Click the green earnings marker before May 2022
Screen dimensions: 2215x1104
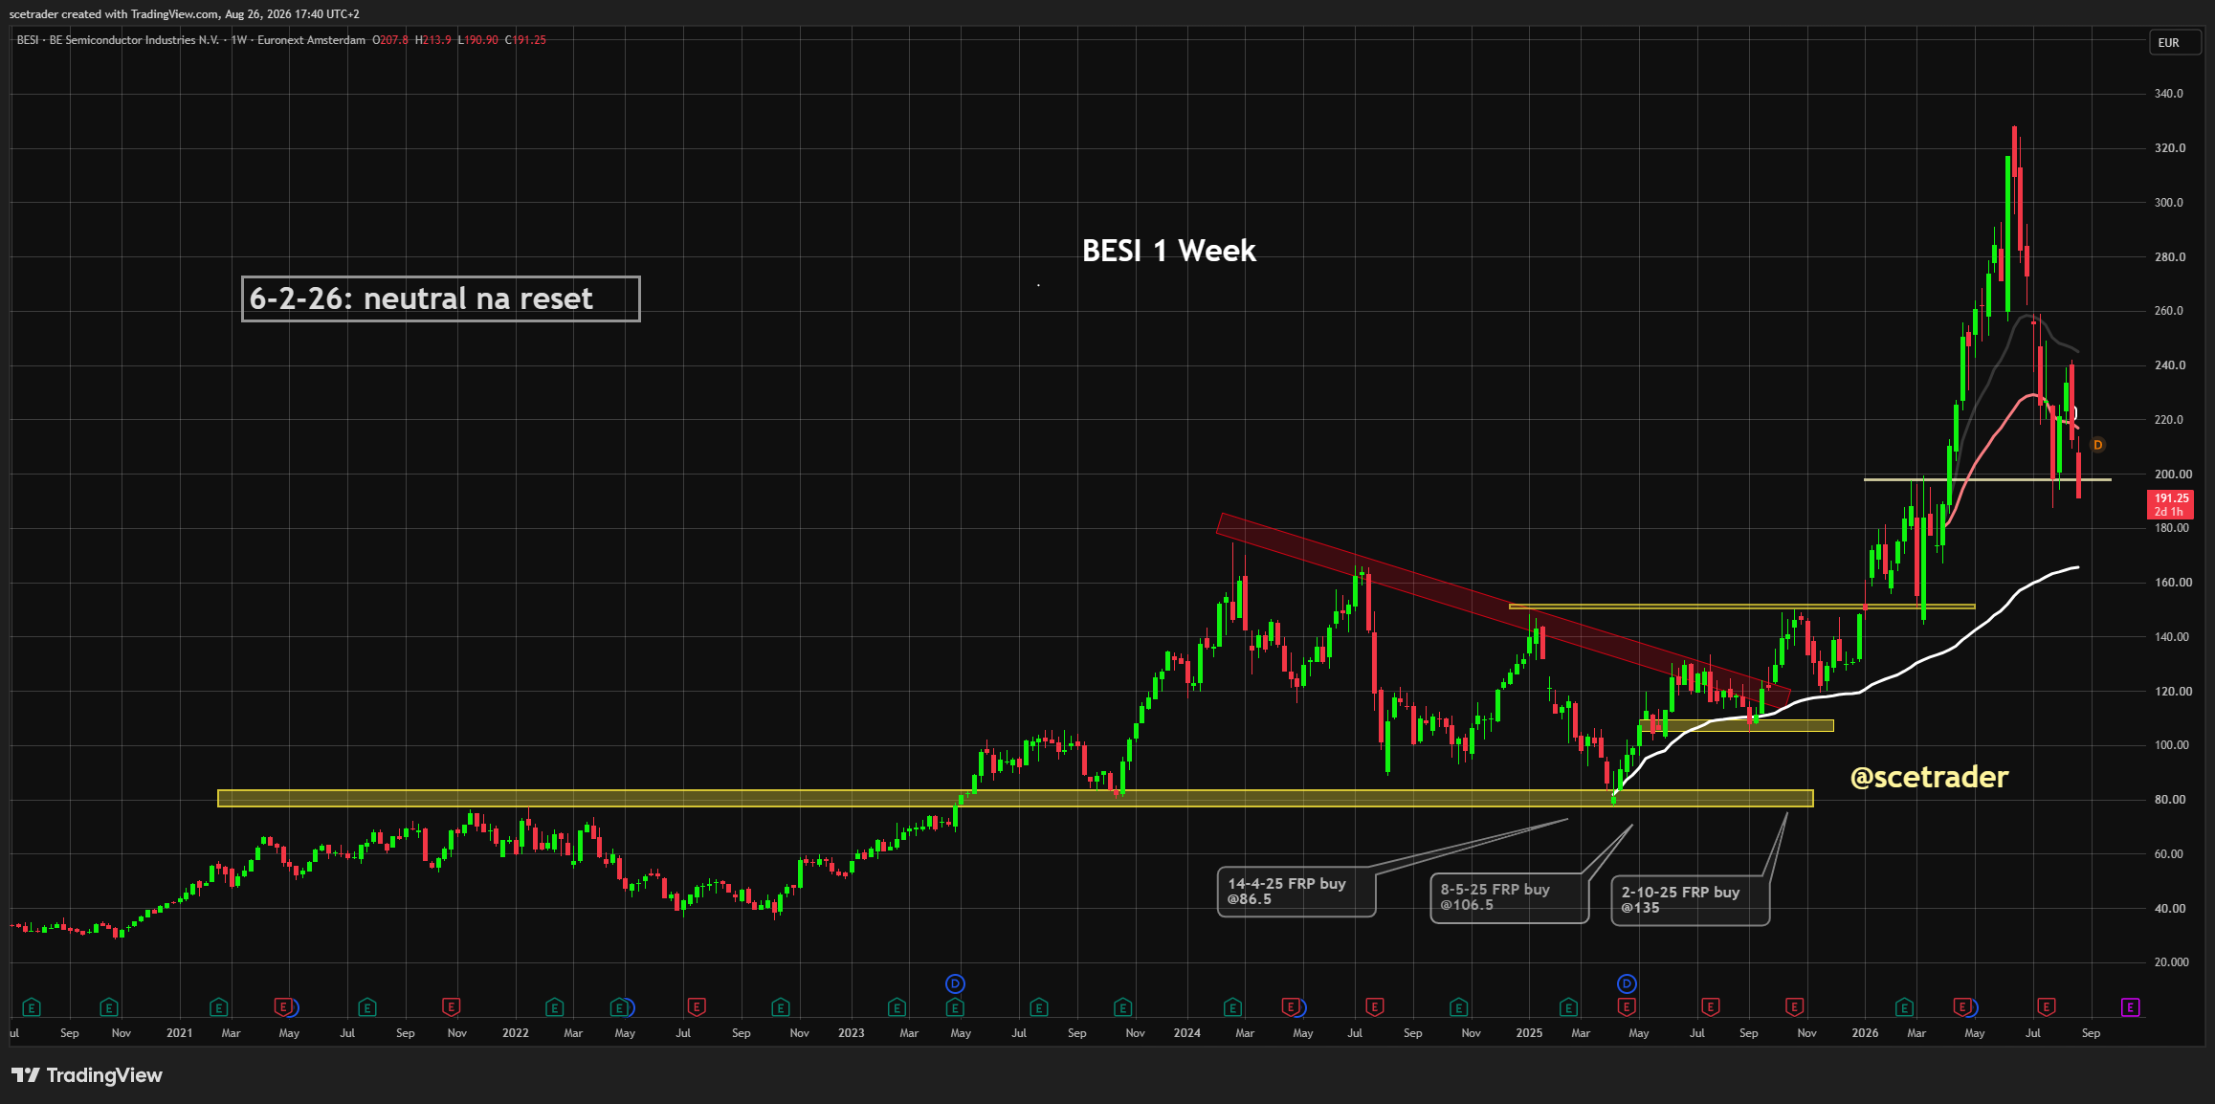click(620, 1007)
